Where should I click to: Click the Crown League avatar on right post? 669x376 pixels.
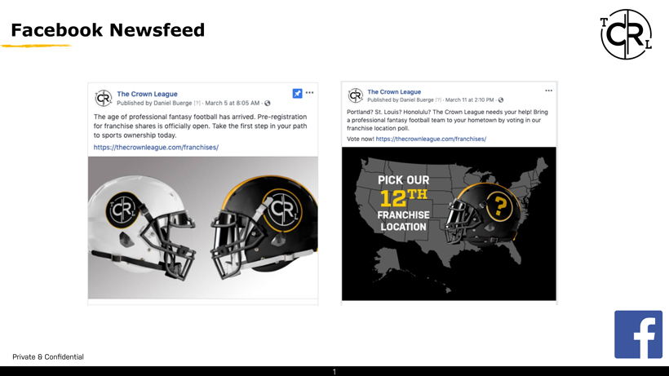pyautogui.click(x=356, y=95)
